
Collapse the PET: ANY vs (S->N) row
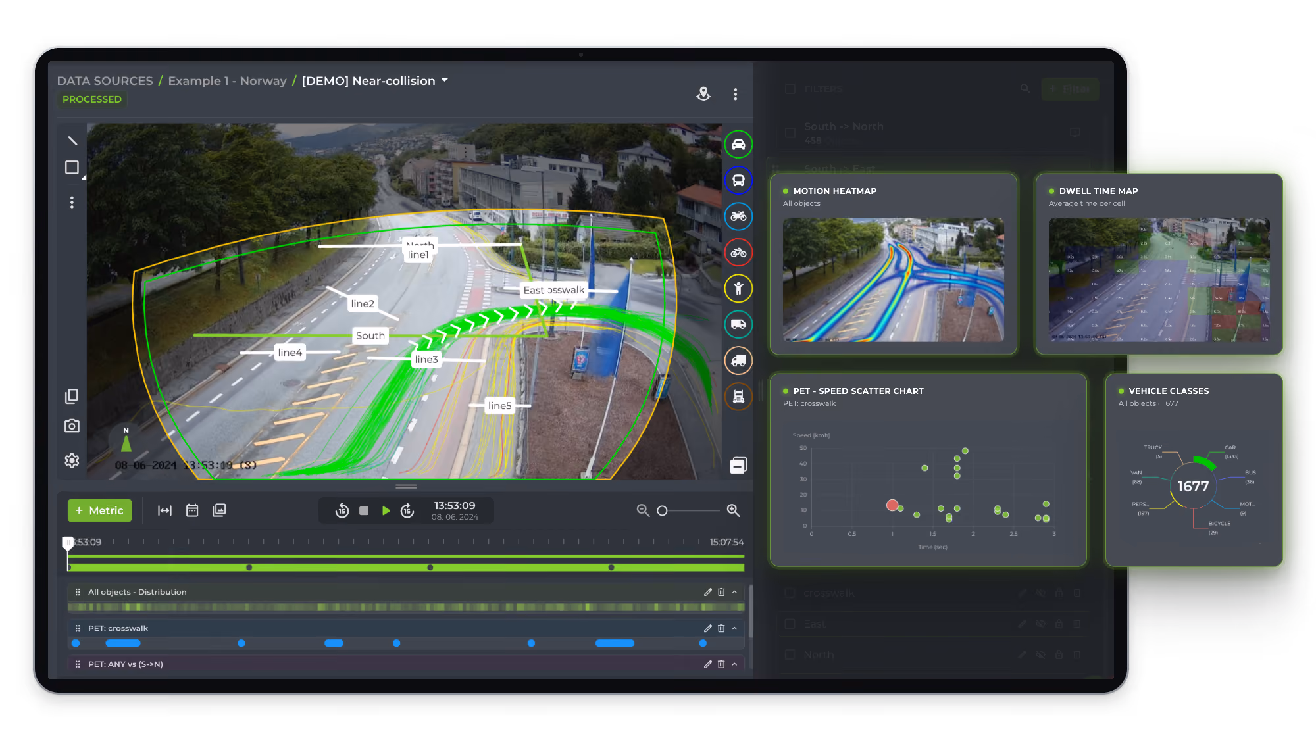(x=734, y=664)
